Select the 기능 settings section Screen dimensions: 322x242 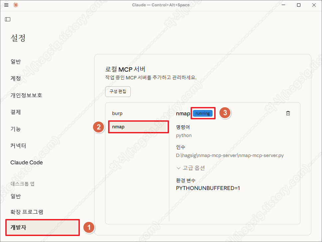tap(16, 129)
